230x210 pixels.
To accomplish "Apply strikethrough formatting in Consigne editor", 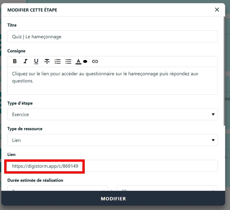I will coord(47,61).
